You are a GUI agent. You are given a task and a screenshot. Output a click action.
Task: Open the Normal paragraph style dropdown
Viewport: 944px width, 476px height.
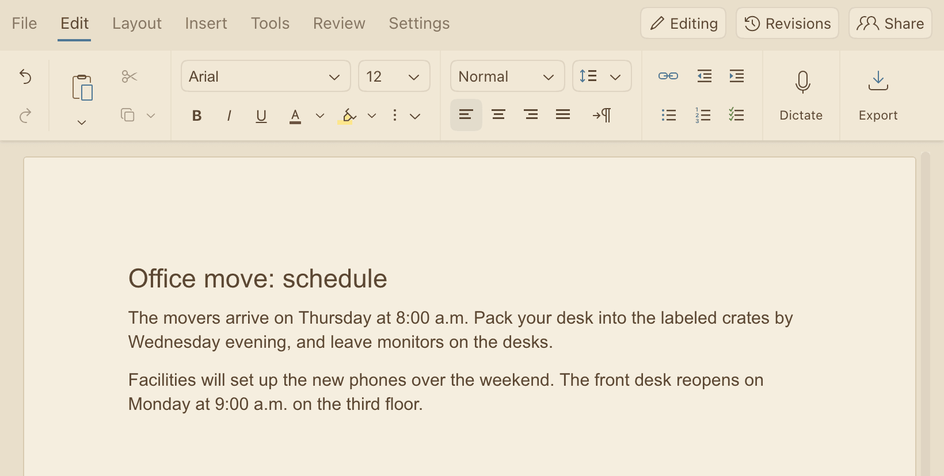point(507,76)
